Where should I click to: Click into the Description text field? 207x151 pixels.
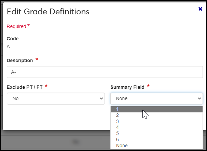click(x=105, y=72)
